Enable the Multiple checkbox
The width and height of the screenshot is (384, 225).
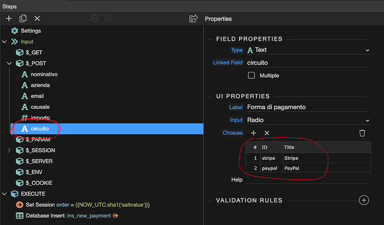click(251, 75)
